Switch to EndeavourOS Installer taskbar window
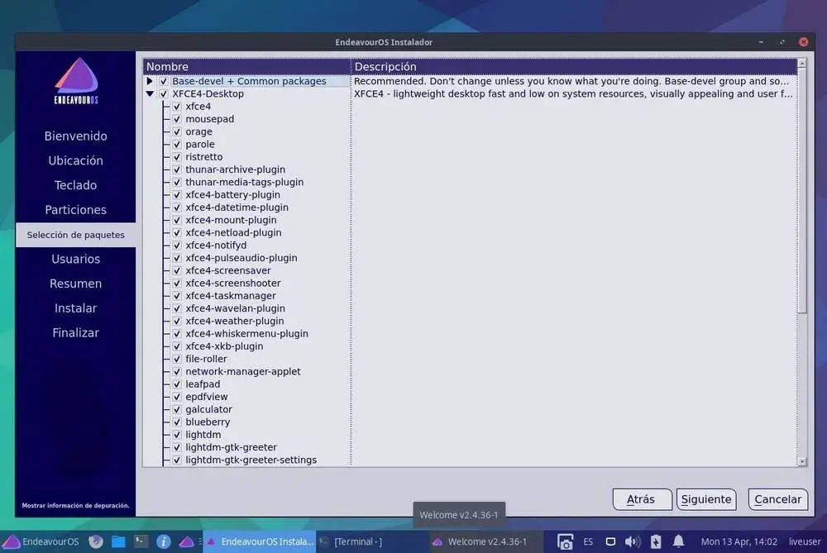Screen dimensions: 827x553 (x=260, y=541)
